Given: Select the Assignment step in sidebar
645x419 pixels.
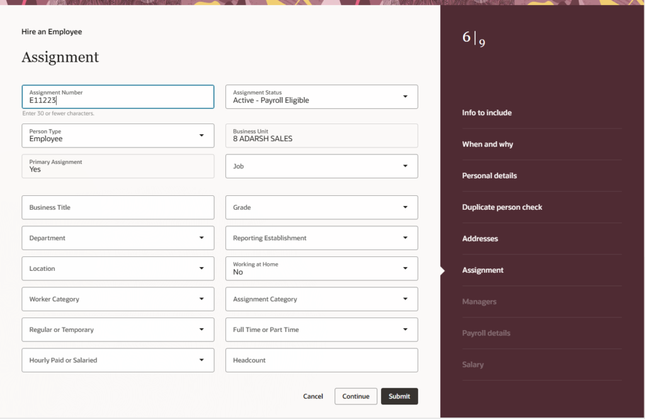Looking at the screenshot, I should [482, 270].
